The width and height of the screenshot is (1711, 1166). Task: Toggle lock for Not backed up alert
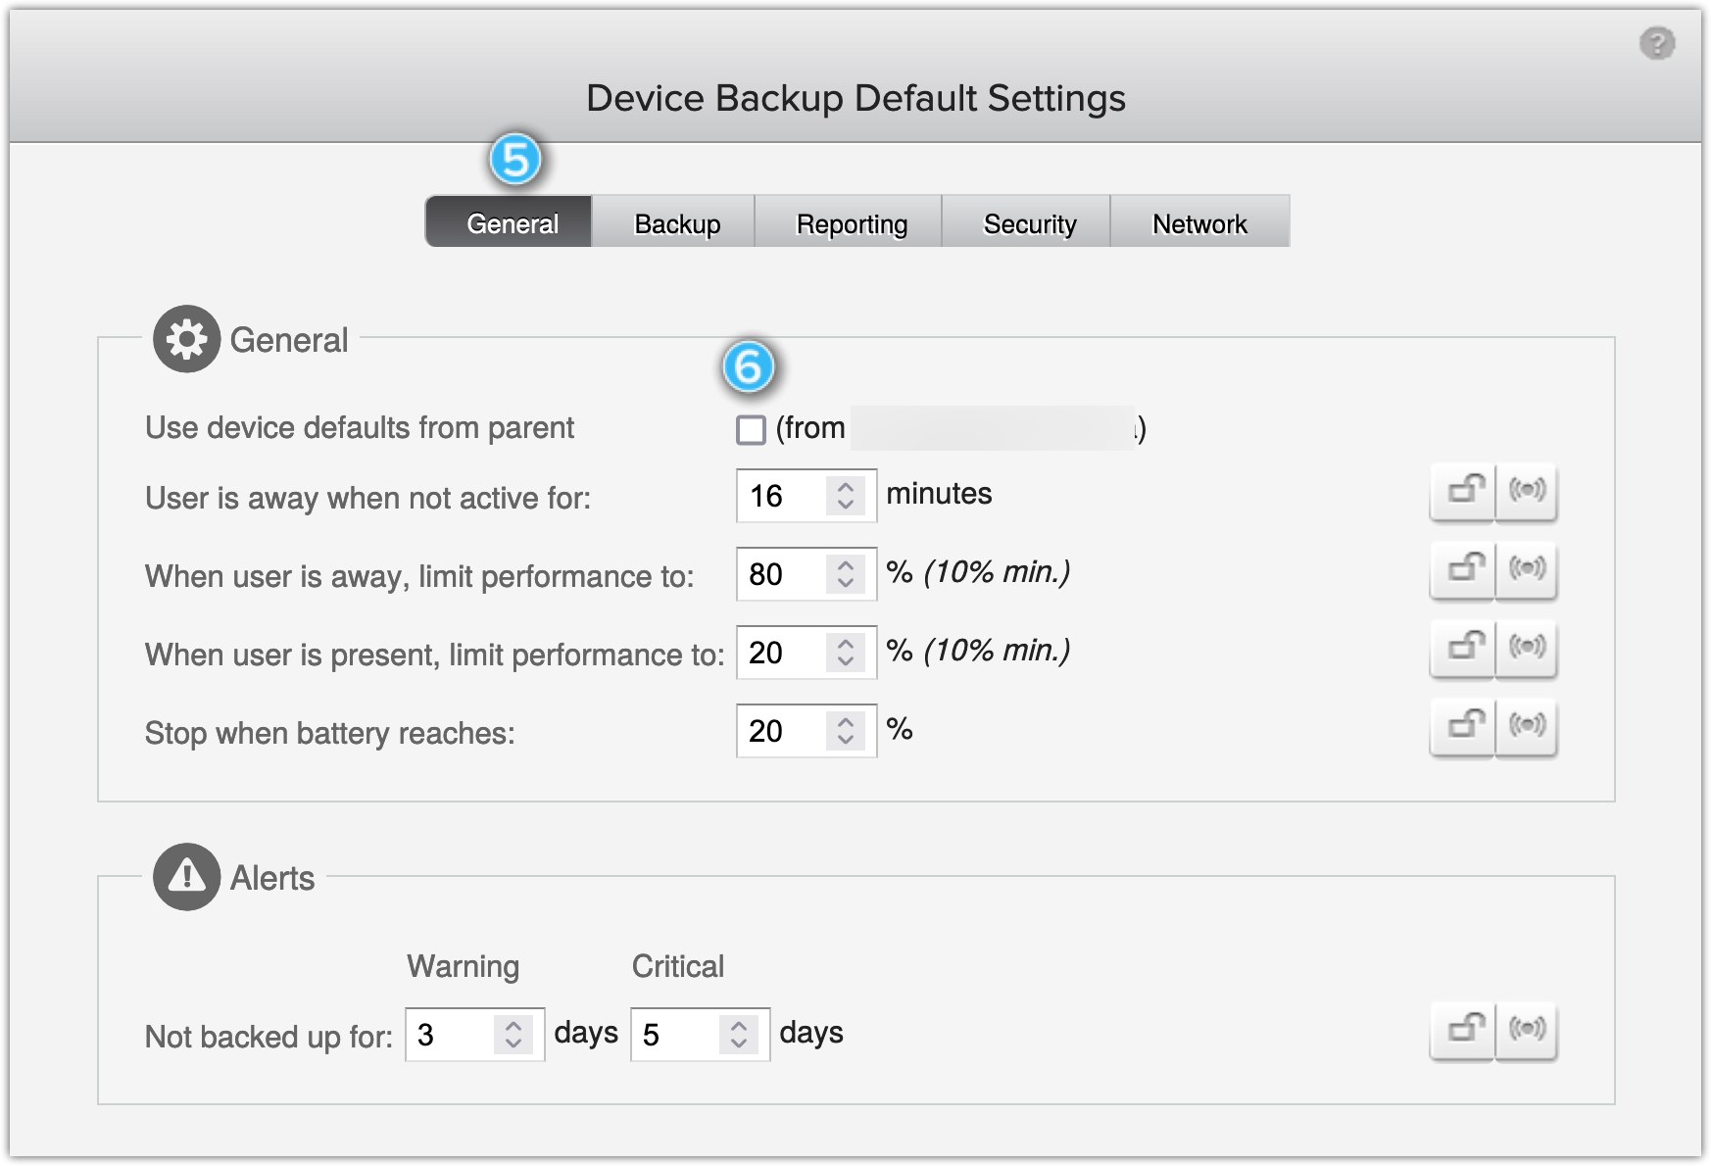[1463, 1030]
